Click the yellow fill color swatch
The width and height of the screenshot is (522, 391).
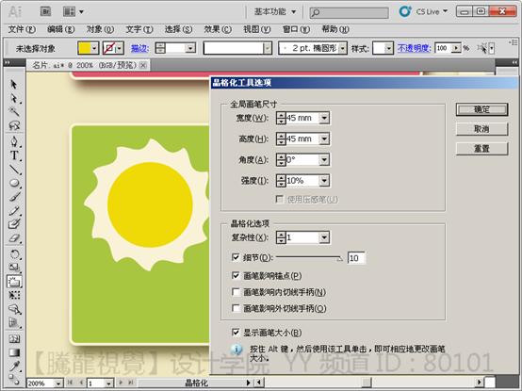pyautogui.click(x=85, y=49)
